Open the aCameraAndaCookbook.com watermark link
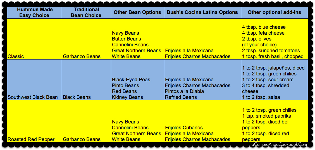Viewport: 315px width, 150px height. click(280, 145)
